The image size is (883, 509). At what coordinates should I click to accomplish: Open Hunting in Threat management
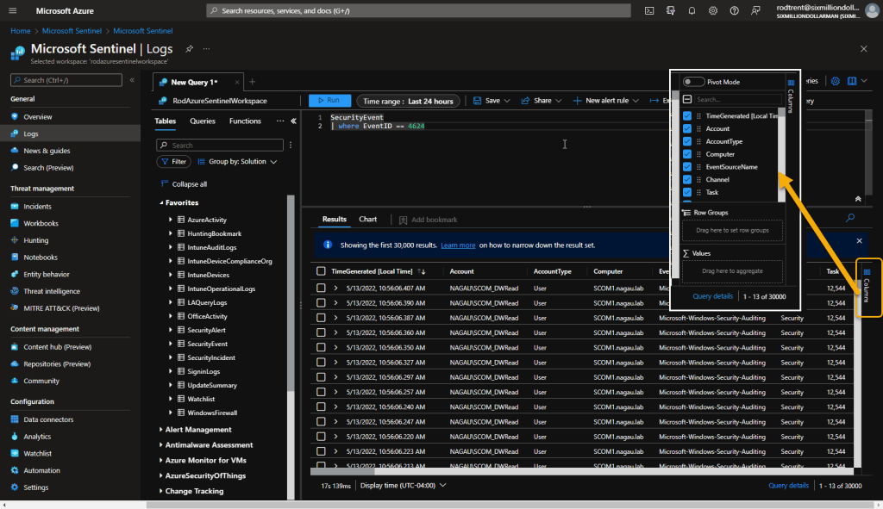pos(36,240)
